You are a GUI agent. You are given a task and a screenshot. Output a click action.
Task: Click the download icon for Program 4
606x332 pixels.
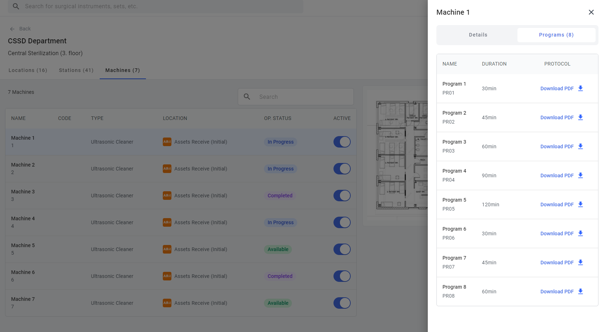[581, 175]
